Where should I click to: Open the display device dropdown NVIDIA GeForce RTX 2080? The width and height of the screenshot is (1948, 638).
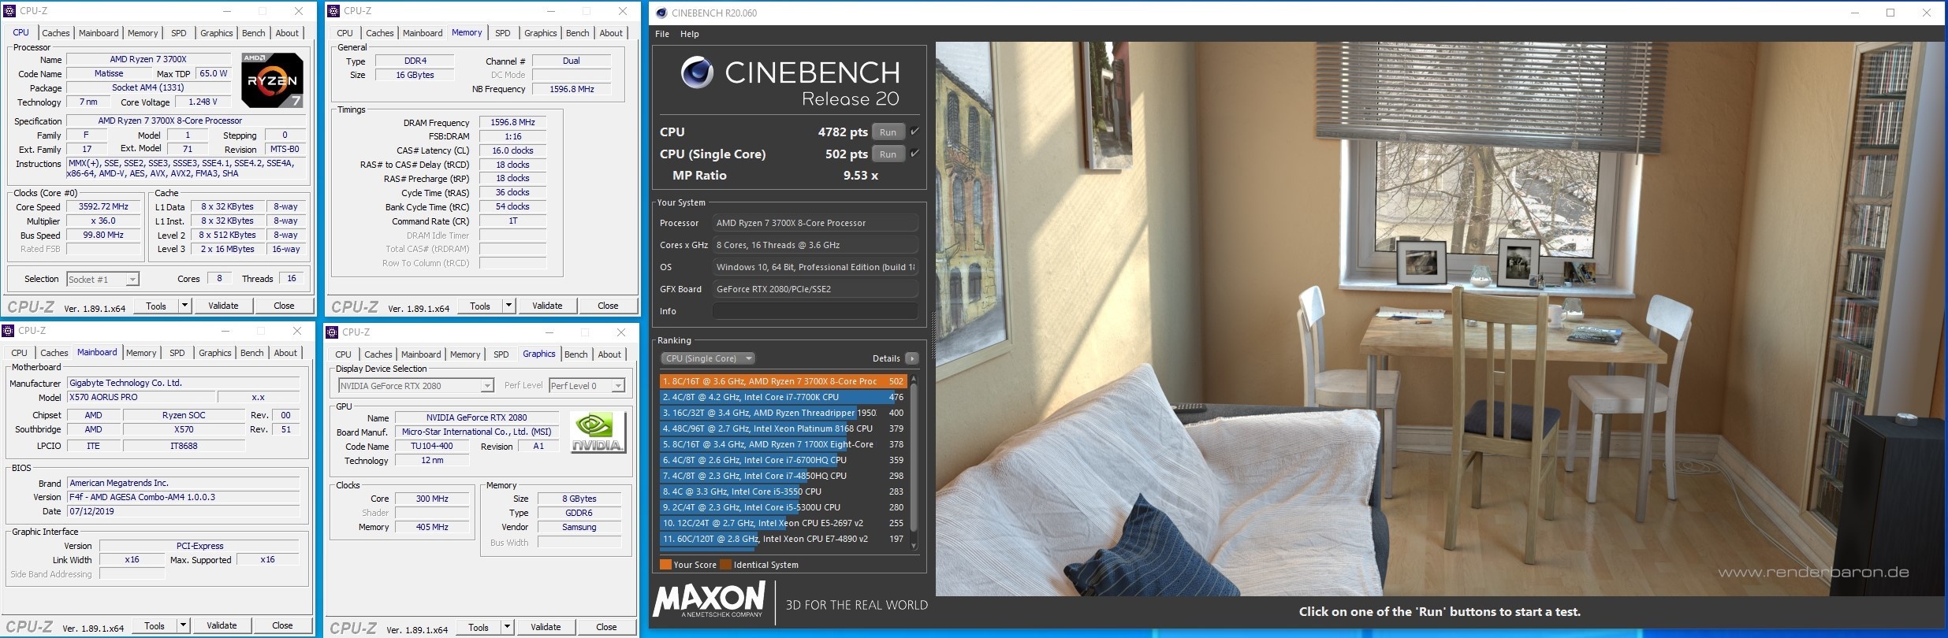point(415,386)
